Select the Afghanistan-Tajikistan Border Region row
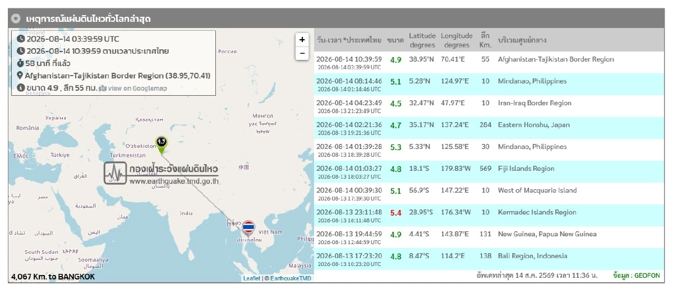This screenshot has height=294, width=673. [488, 63]
